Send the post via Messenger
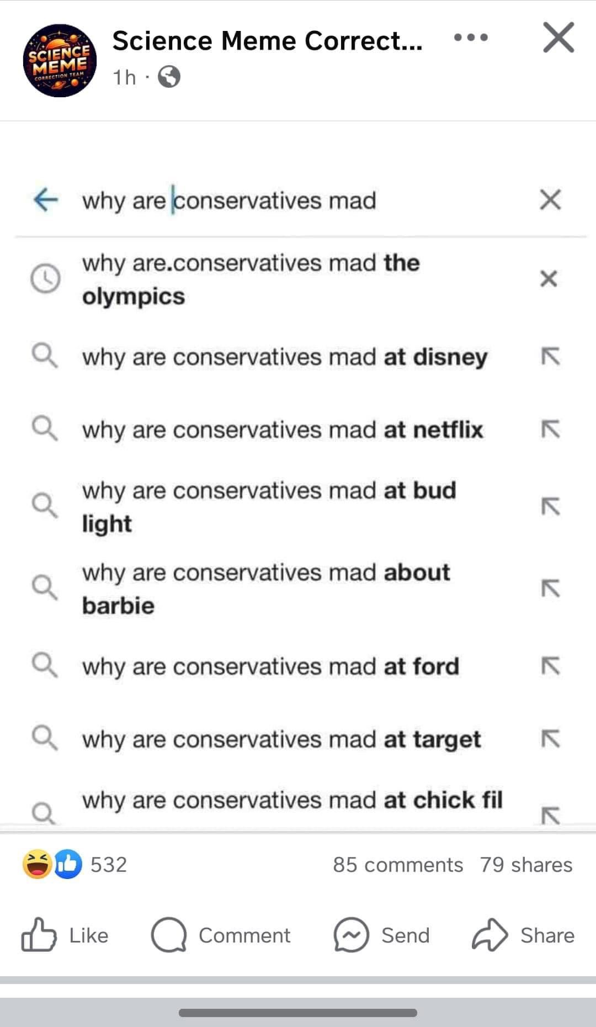Screen dimensions: 596x1027 (381, 935)
